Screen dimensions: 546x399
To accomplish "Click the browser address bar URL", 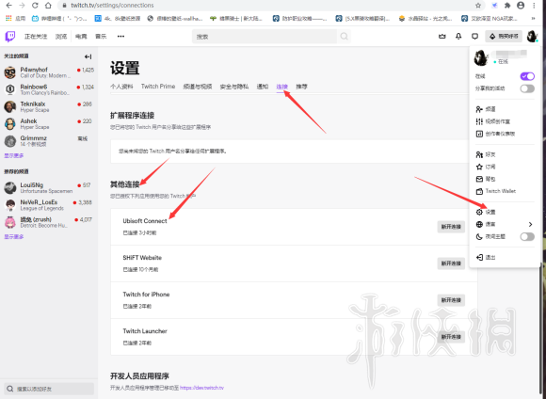I will [x=112, y=6].
